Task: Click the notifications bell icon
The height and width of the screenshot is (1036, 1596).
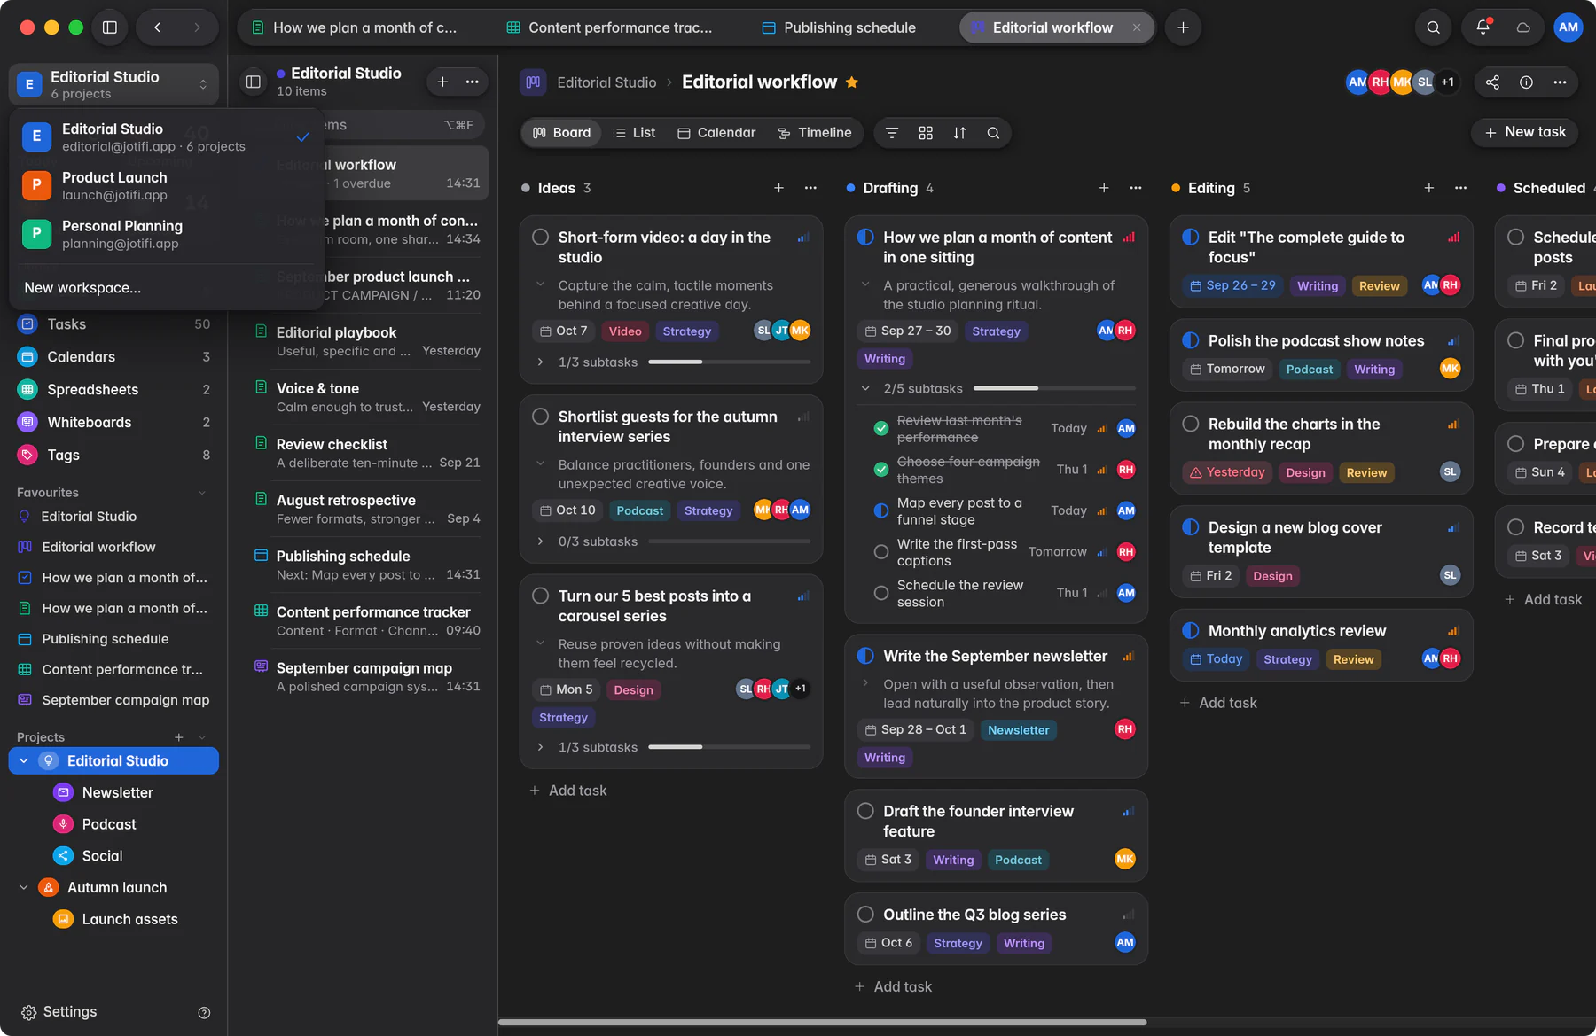Action: pos(1483,27)
